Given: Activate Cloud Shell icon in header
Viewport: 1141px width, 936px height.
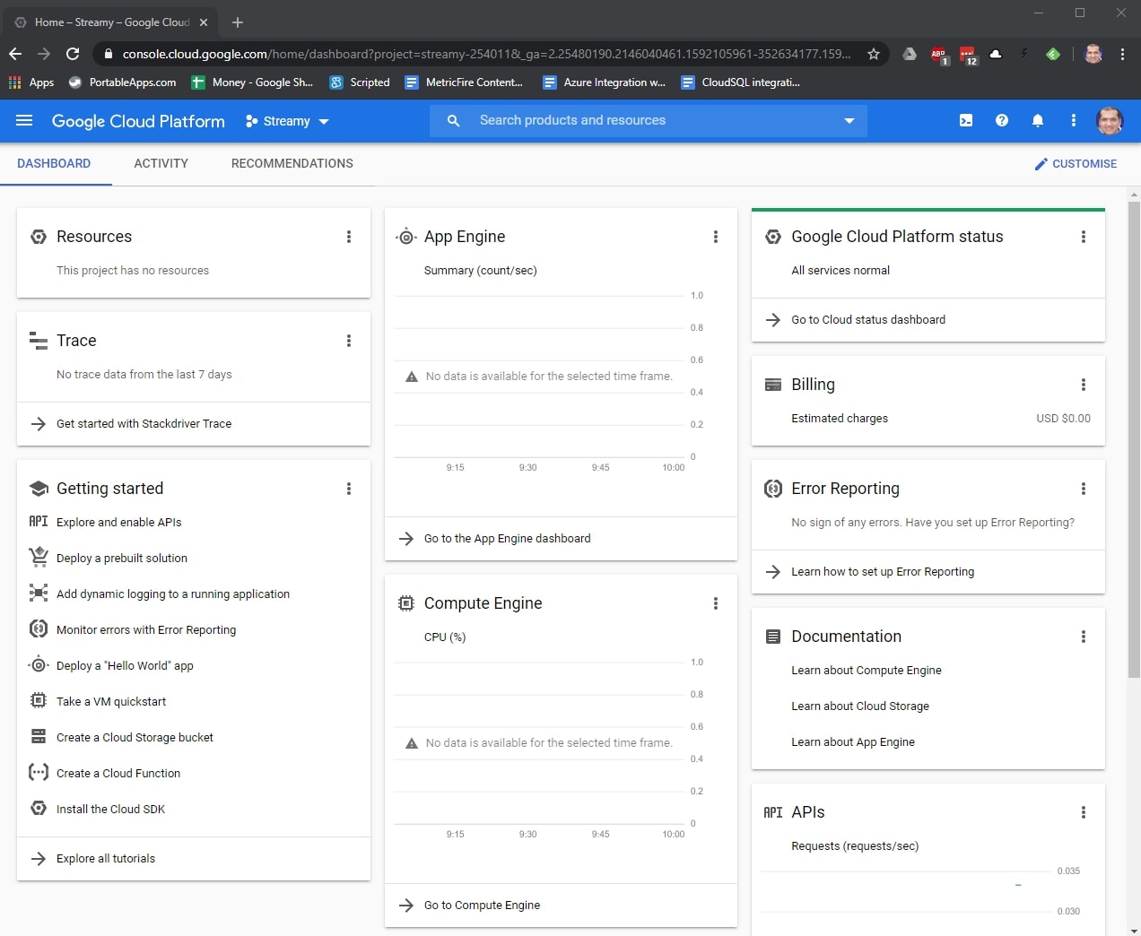Looking at the screenshot, I should click(x=966, y=120).
